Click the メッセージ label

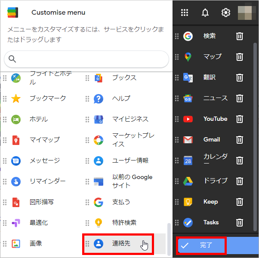45,160
